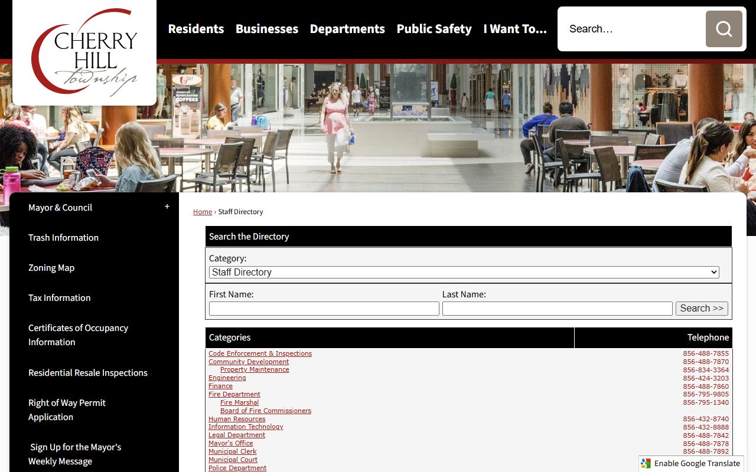
Task: Focus the Last Name field
Action: pyautogui.click(x=558, y=309)
